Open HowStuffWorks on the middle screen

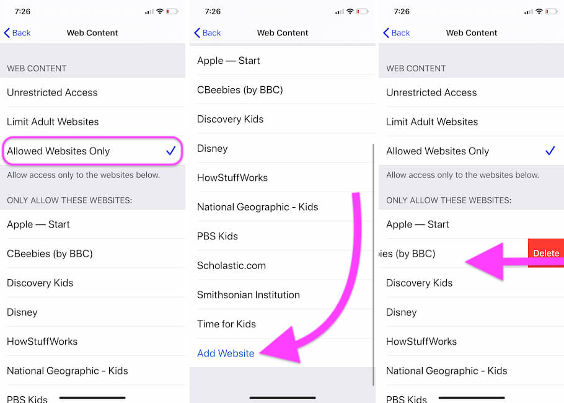pyautogui.click(x=283, y=177)
